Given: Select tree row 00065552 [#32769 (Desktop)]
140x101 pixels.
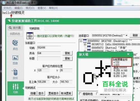Looking at the screenshot, I should tap(109, 41).
